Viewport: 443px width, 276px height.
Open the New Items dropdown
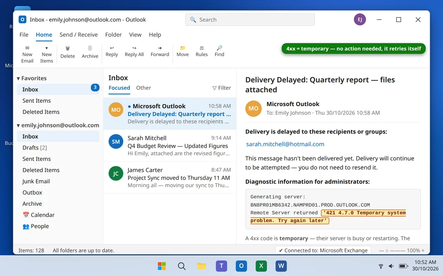point(47,54)
